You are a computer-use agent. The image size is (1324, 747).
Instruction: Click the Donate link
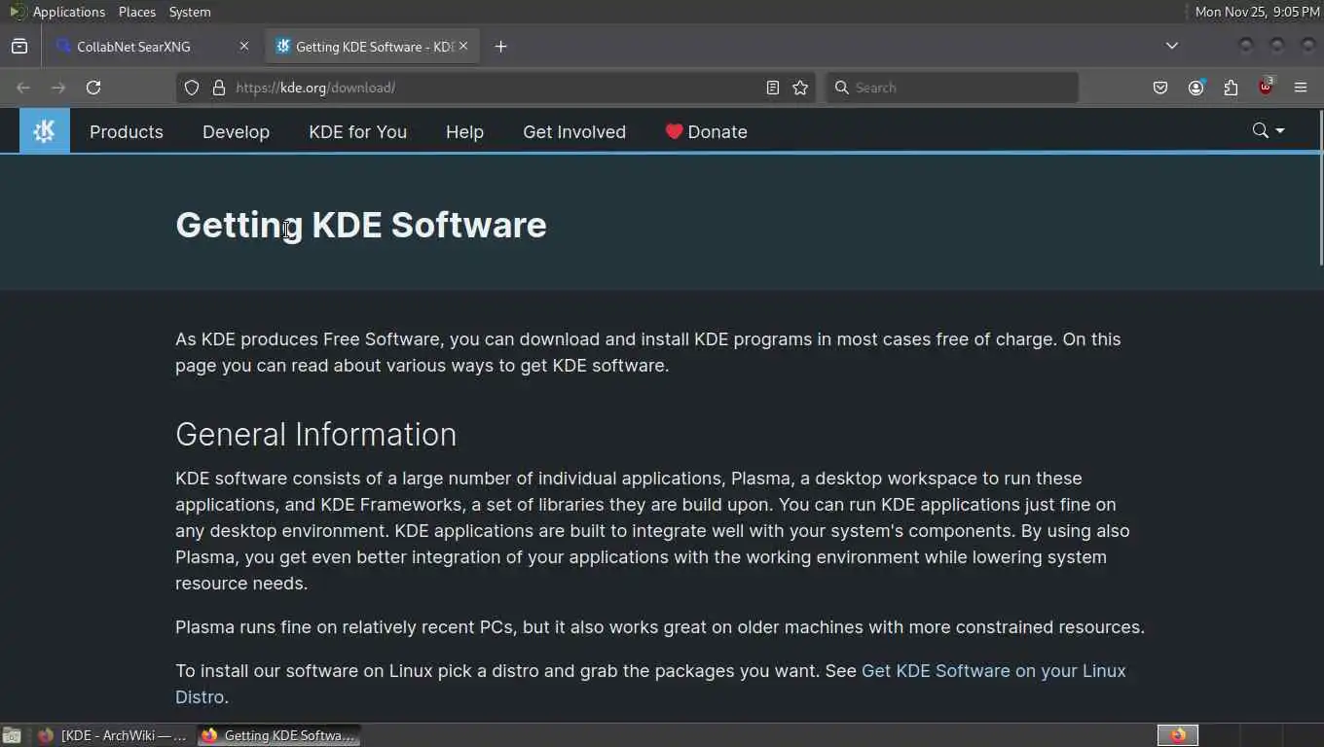tap(706, 132)
